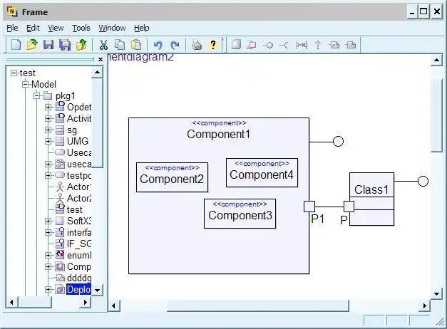Select the test diagram under pkg1
Screen dimensions: 447x329
click(x=74, y=209)
